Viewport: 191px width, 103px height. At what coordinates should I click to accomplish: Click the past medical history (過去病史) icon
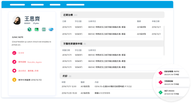(14, 71)
